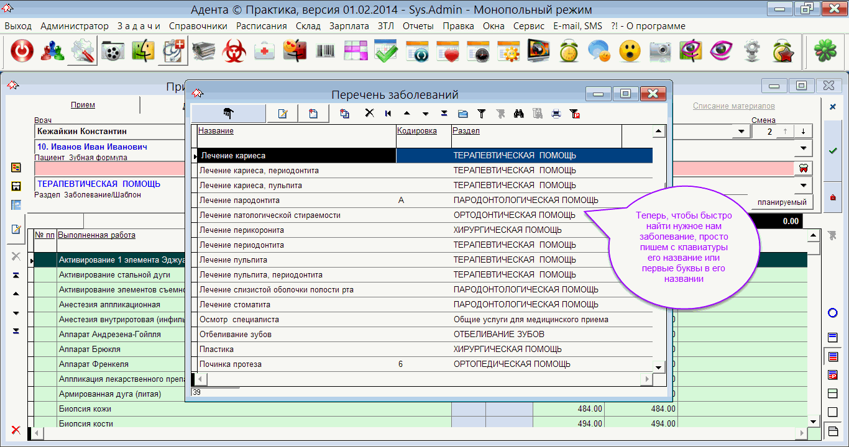Image resolution: width=849 pixels, height=447 pixels.
Task: Click the pointing hand select button
Action: click(228, 114)
